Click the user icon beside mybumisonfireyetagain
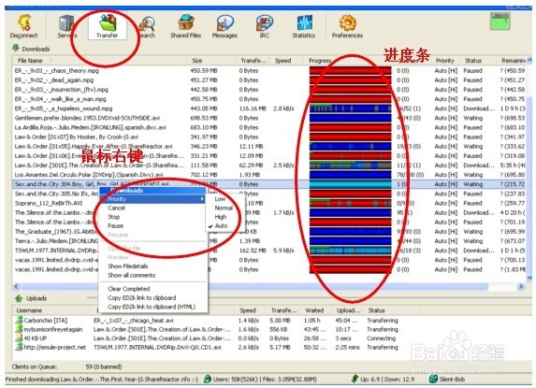 pyautogui.click(x=19, y=329)
